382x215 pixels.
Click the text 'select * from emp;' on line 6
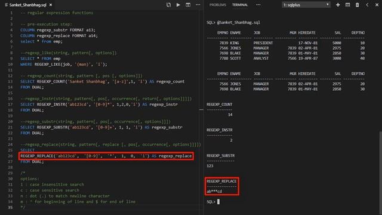click(41, 41)
